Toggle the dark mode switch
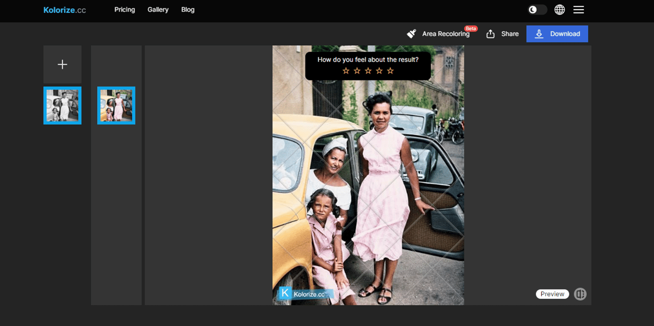The height and width of the screenshot is (326, 654). click(x=537, y=9)
